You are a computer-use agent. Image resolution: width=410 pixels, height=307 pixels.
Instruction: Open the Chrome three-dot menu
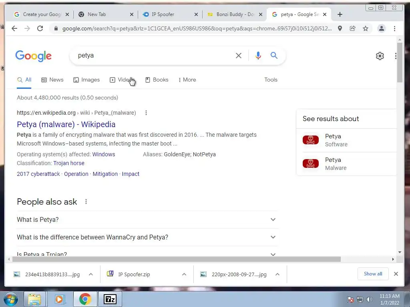(x=394, y=28)
